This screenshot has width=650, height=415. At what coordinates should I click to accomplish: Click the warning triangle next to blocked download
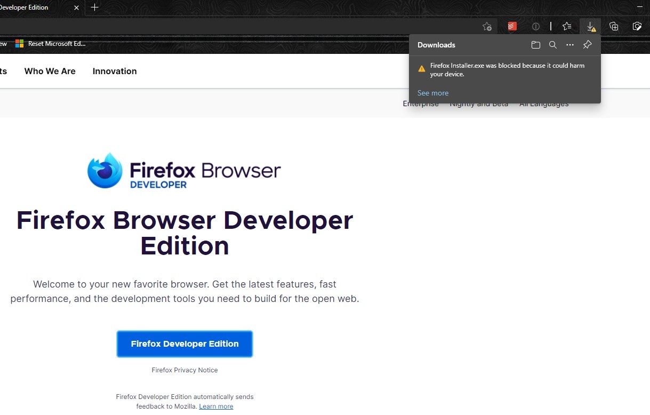[x=422, y=69]
